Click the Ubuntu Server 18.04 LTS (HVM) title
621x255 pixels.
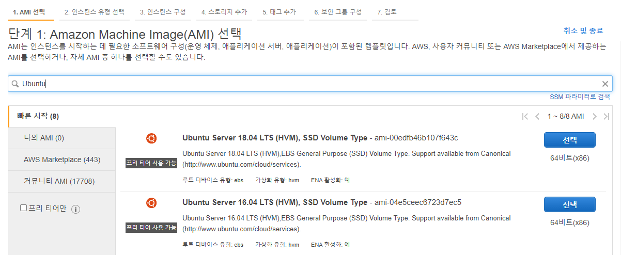pos(275,138)
